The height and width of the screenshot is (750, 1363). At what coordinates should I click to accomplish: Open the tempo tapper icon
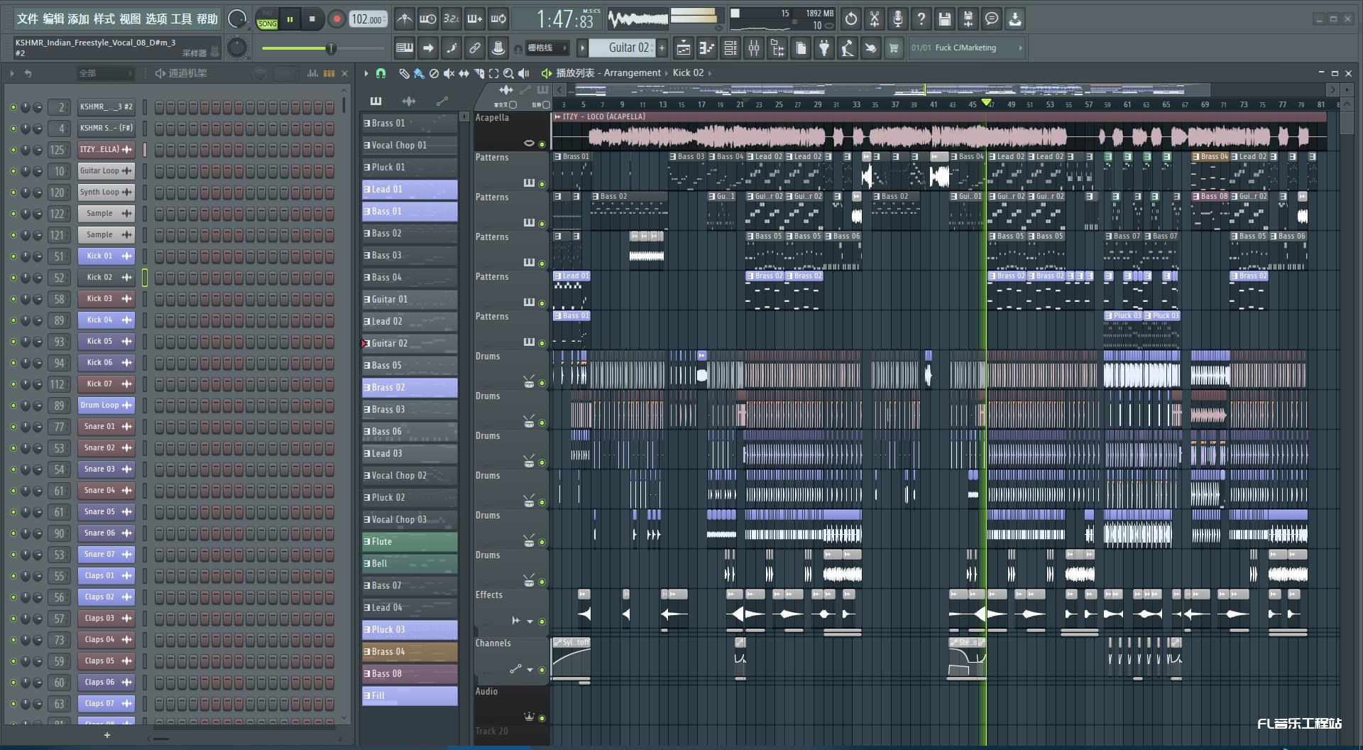pos(847,48)
